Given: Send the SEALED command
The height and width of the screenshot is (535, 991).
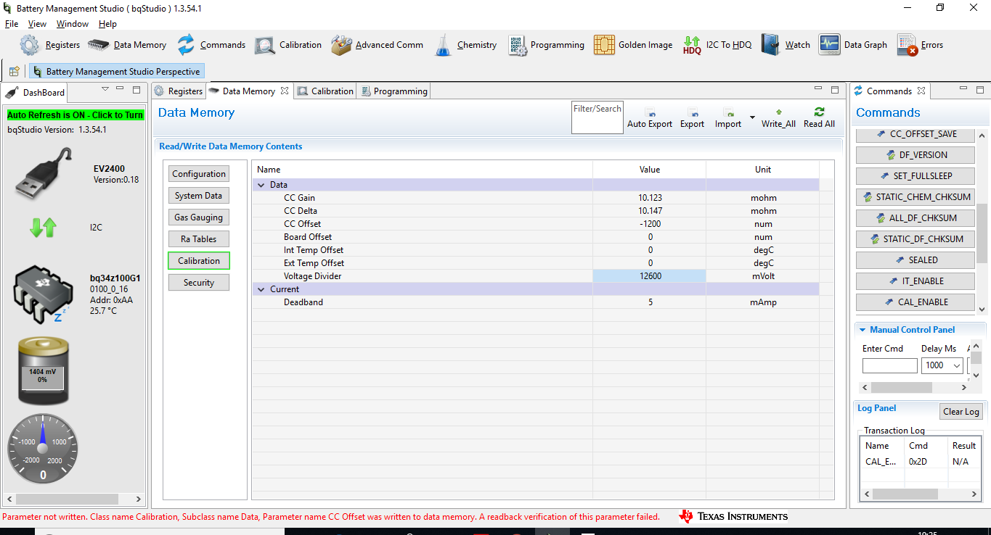Looking at the screenshot, I should click(x=915, y=260).
